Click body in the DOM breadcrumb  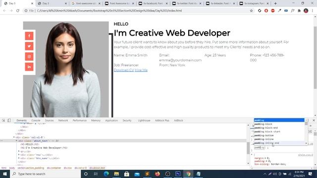tap(12, 168)
